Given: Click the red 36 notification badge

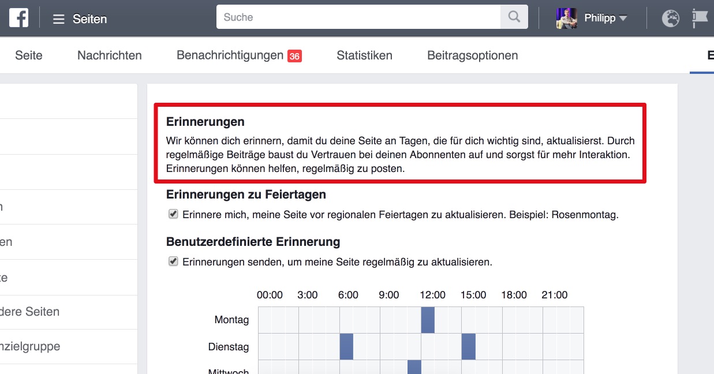Looking at the screenshot, I should click(294, 56).
